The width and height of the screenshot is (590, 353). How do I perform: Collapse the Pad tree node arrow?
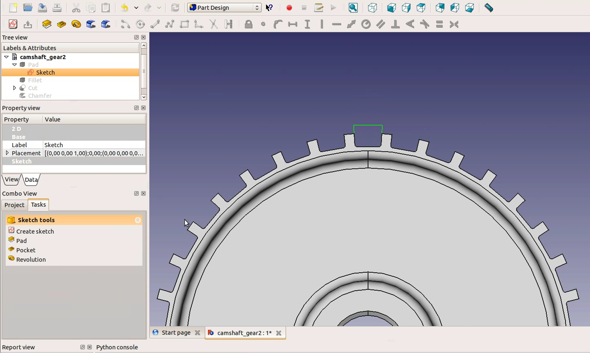15,65
